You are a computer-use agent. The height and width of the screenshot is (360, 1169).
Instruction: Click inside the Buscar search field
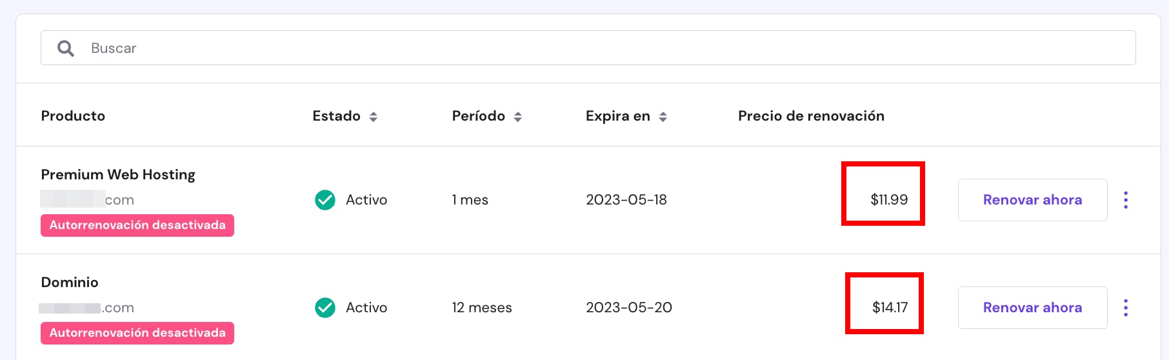(581, 48)
